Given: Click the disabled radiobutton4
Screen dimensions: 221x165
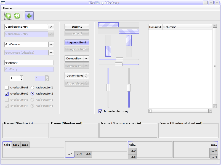Looking at the screenshot, I should pyautogui.click(x=32, y=106).
